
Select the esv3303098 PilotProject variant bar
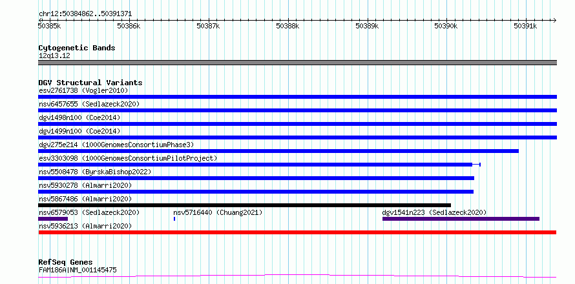[x=259, y=165]
